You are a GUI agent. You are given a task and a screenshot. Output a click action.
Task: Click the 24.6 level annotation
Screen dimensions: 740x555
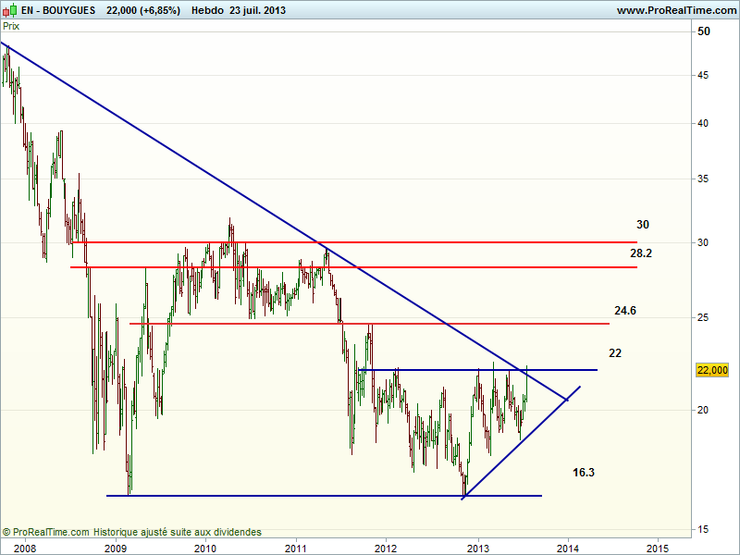[624, 311]
